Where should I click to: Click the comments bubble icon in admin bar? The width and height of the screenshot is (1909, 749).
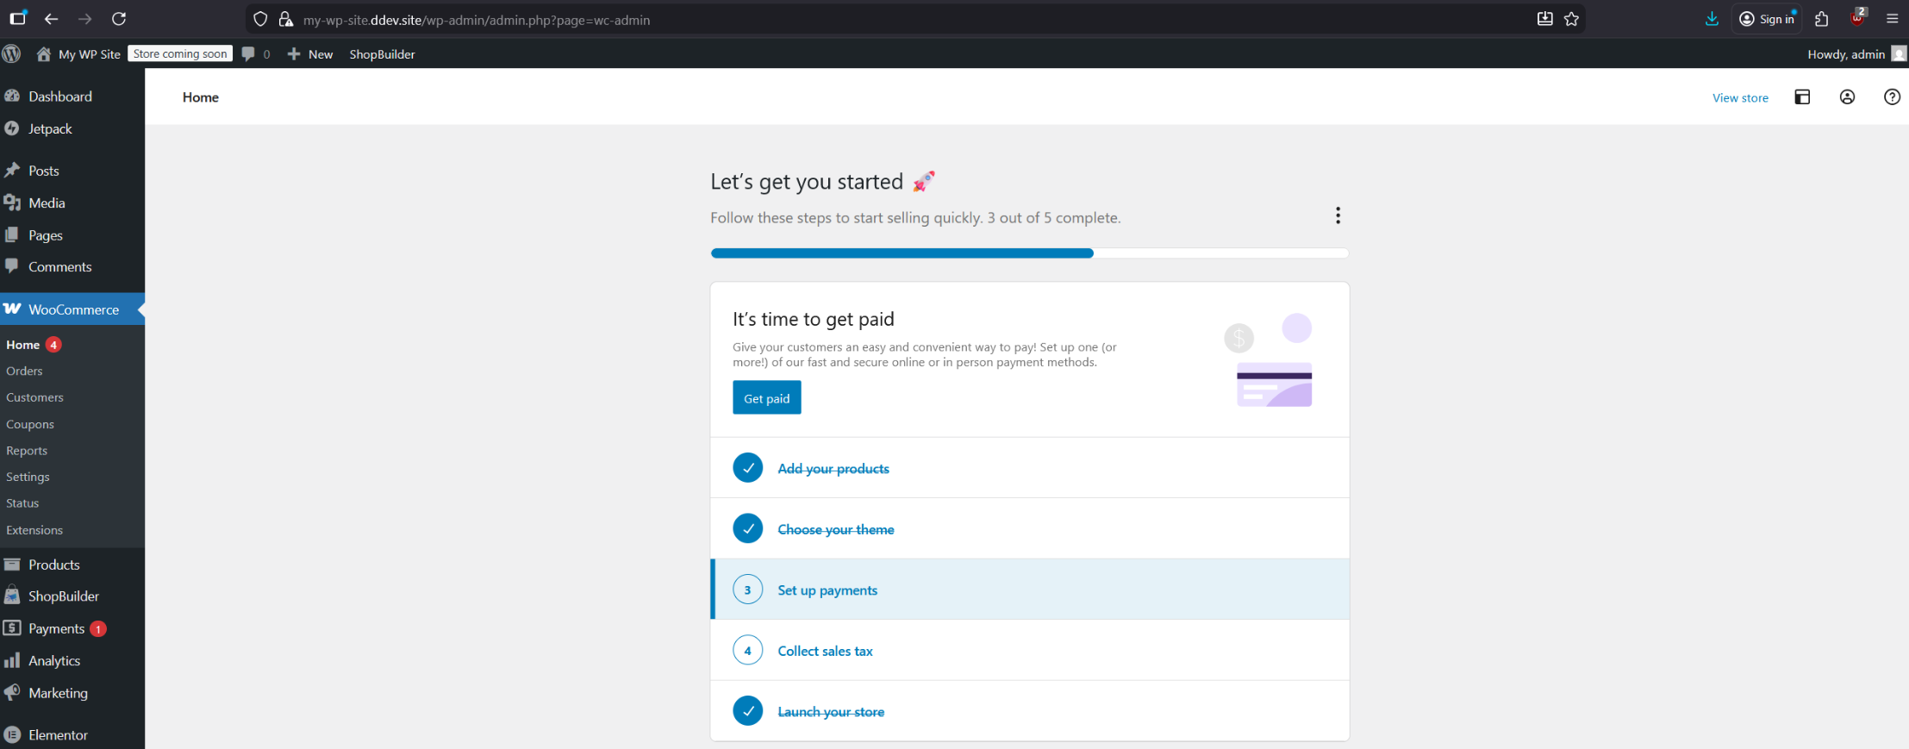click(x=249, y=53)
